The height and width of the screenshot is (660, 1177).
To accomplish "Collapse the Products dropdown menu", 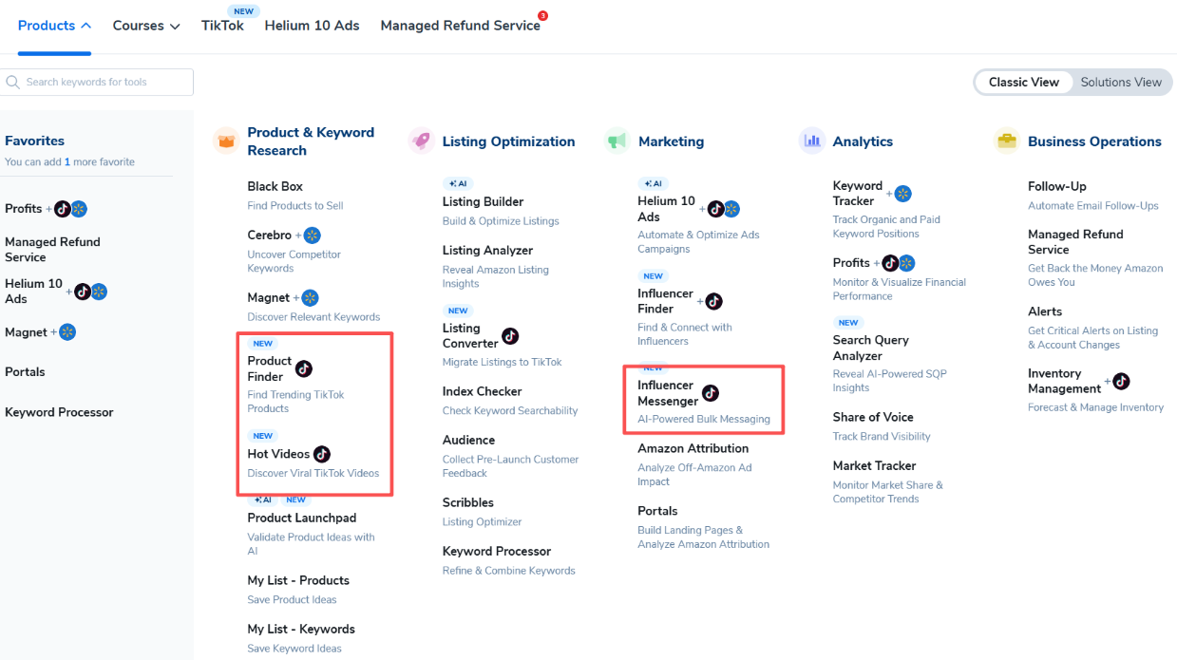I will pos(54,26).
